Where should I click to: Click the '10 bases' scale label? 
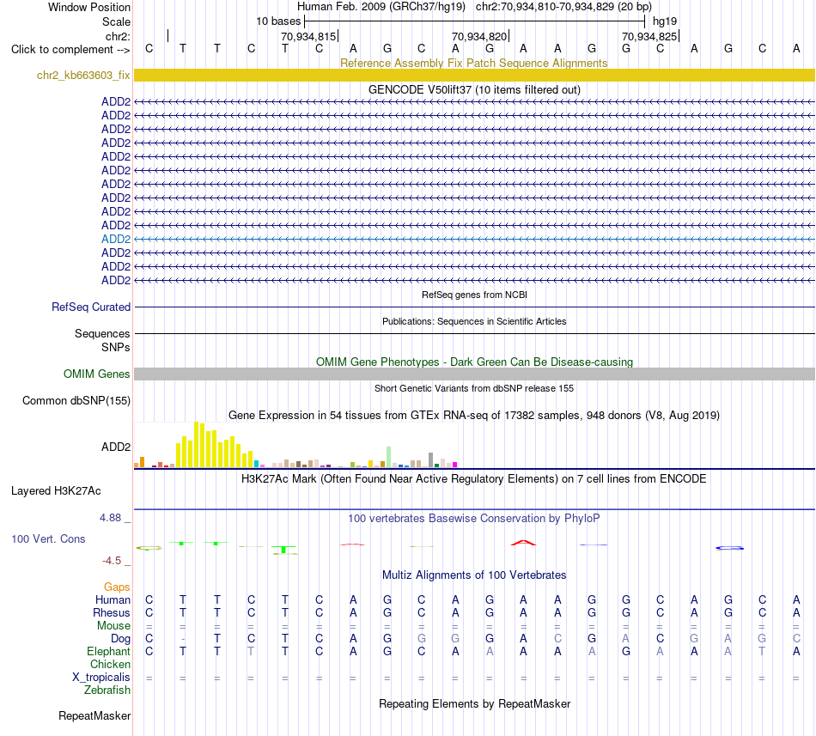click(278, 21)
